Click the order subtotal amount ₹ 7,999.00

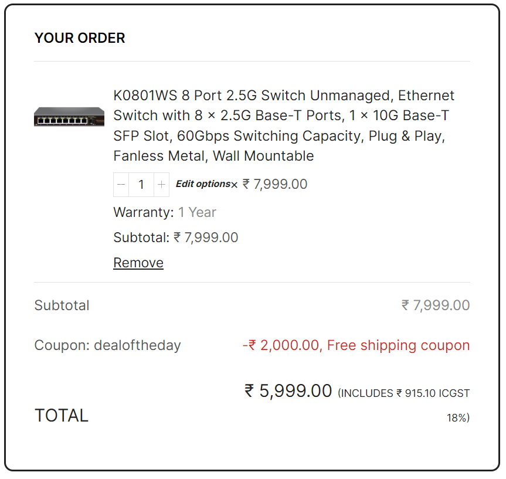(436, 305)
